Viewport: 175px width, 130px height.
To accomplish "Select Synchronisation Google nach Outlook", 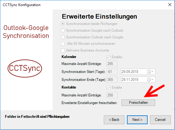I will (63, 31).
